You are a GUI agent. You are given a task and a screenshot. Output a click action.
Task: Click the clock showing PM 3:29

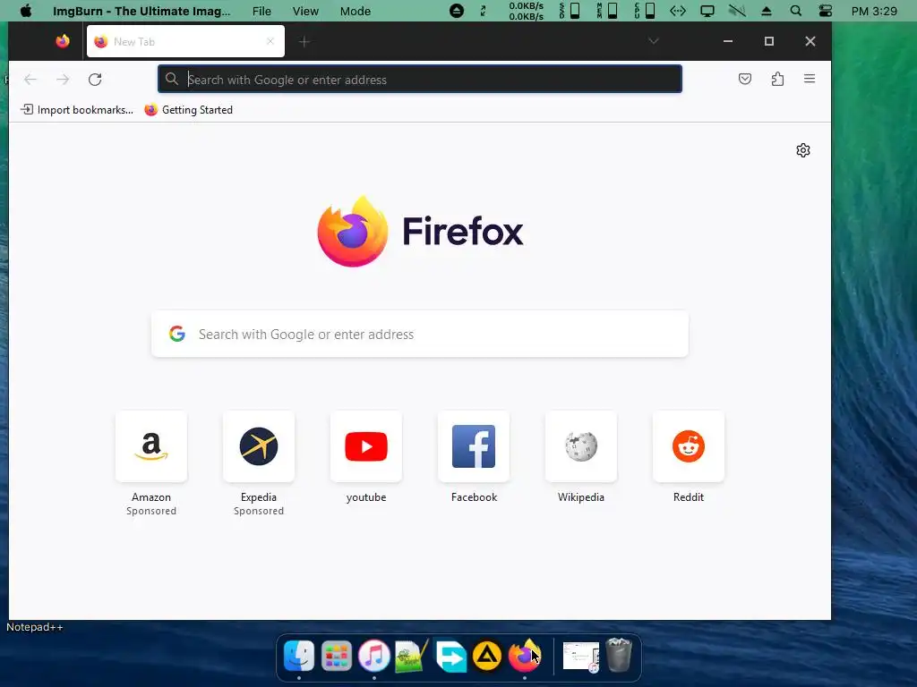pos(874,11)
